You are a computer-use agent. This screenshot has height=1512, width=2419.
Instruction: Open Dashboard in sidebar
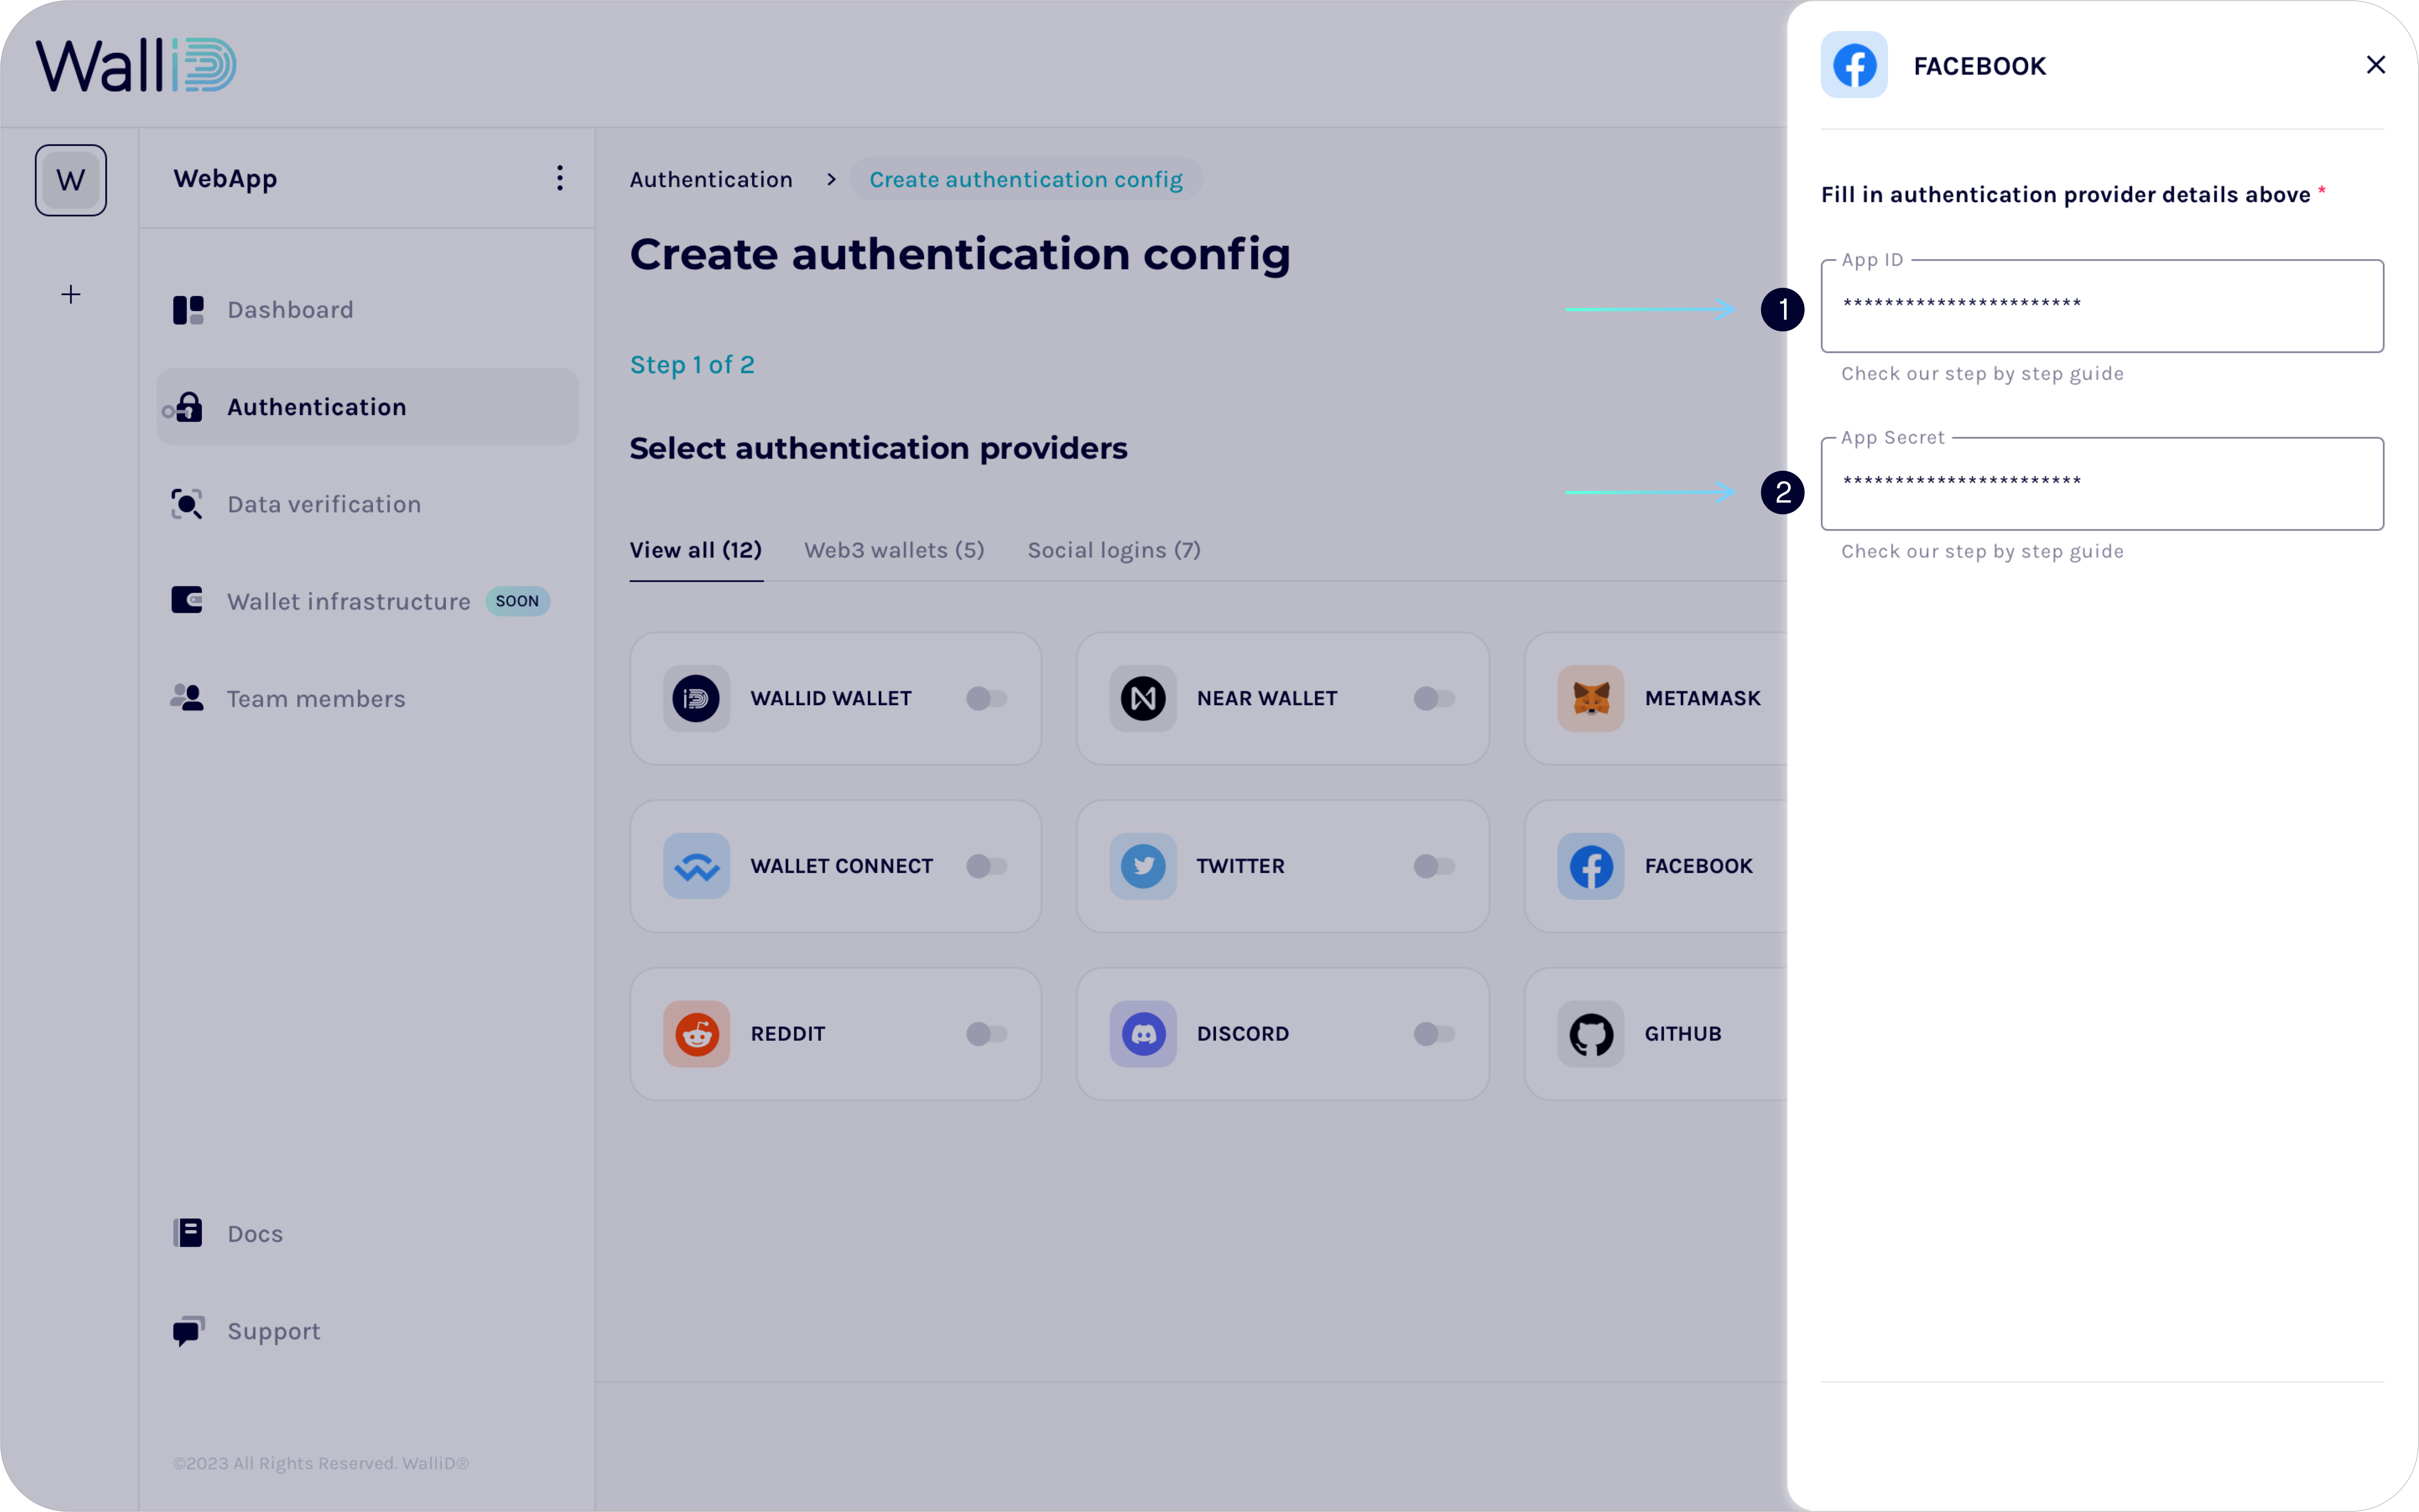(x=290, y=310)
